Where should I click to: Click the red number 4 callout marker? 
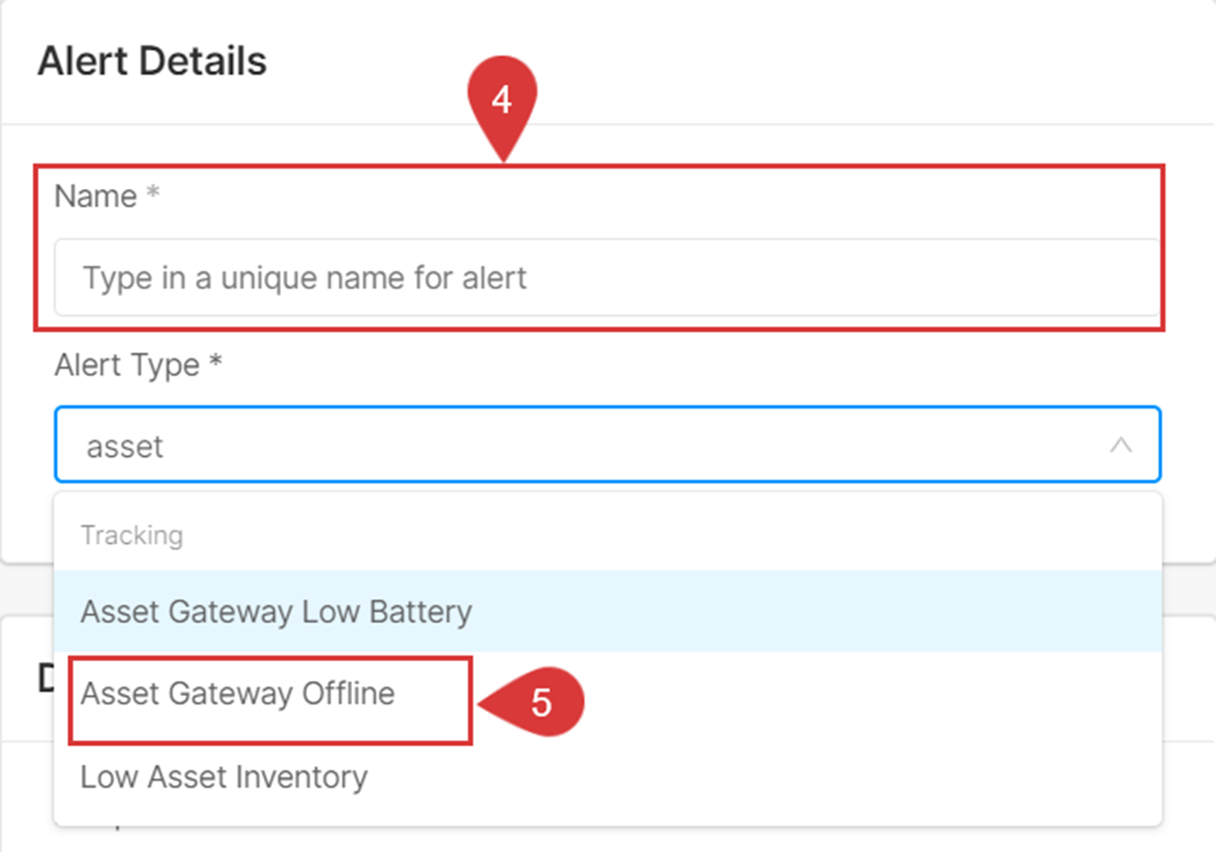tap(502, 106)
